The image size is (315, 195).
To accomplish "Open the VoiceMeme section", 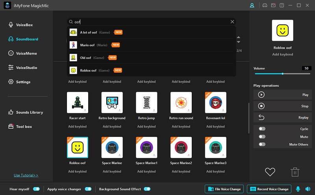I will point(22,53).
